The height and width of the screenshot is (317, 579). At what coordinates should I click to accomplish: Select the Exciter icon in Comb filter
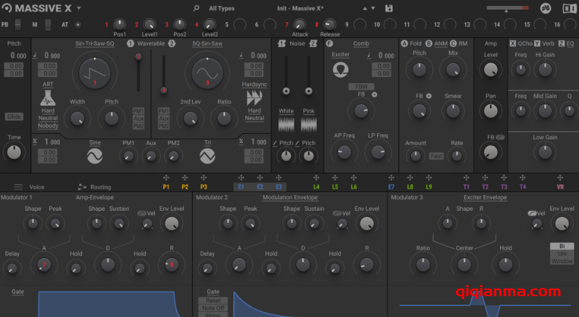click(x=340, y=69)
